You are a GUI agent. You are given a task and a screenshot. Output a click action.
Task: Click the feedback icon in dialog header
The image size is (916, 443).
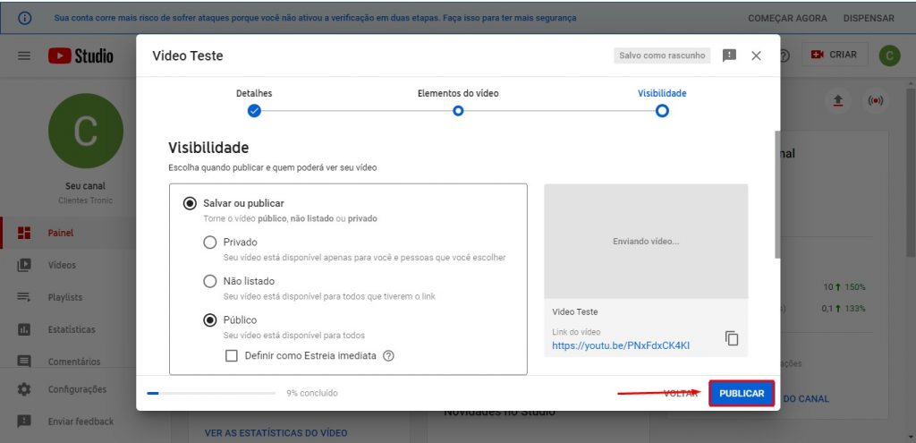click(x=729, y=55)
